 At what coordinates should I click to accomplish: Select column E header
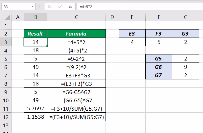point(132,17)
